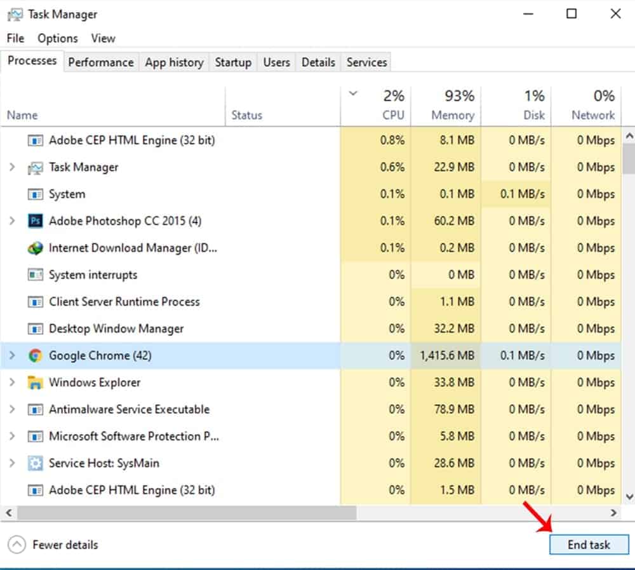Expand Adobe Photoshop CC 2015 processes
The height and width of the screenshot is (570, 635).
point(12,221)
